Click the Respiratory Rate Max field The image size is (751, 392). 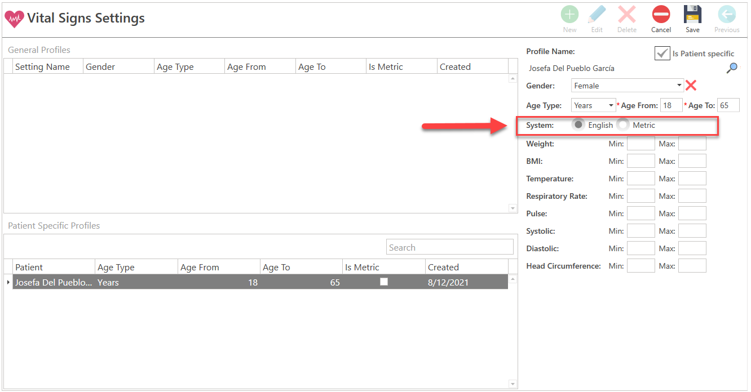point(692,196)
